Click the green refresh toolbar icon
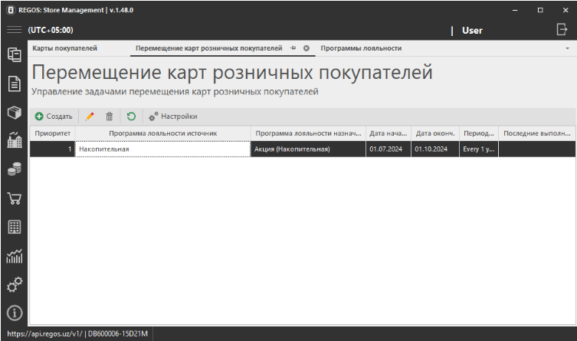This screenshot has height=341, width=577. [131, 116]
